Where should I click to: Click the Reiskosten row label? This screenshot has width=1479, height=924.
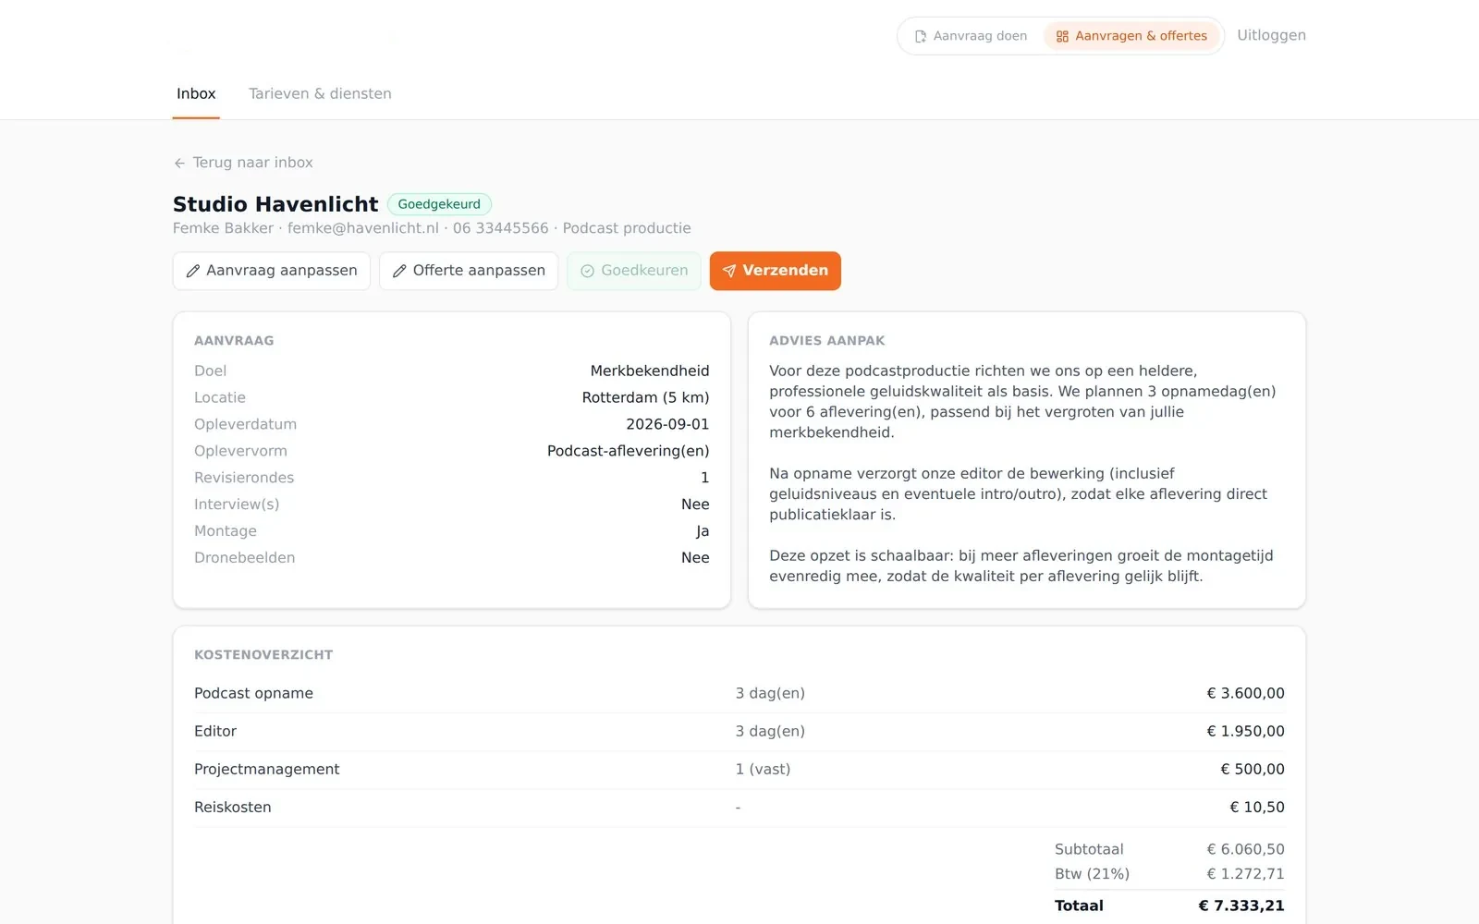233,807
